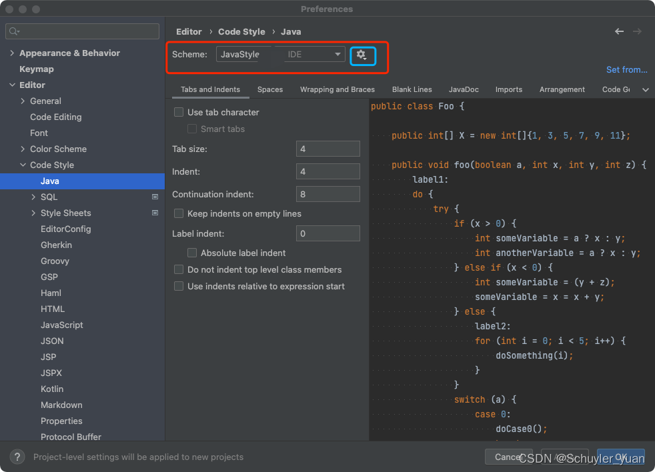This screenshot has width=655, height=472.
Task: Enable Keep indents on empty lines
Action: pos(179,213)
